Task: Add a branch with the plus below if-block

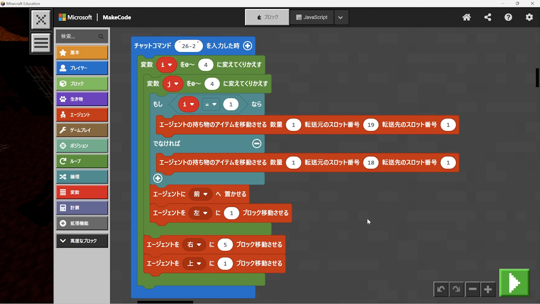Action: (x=158, y=178)
